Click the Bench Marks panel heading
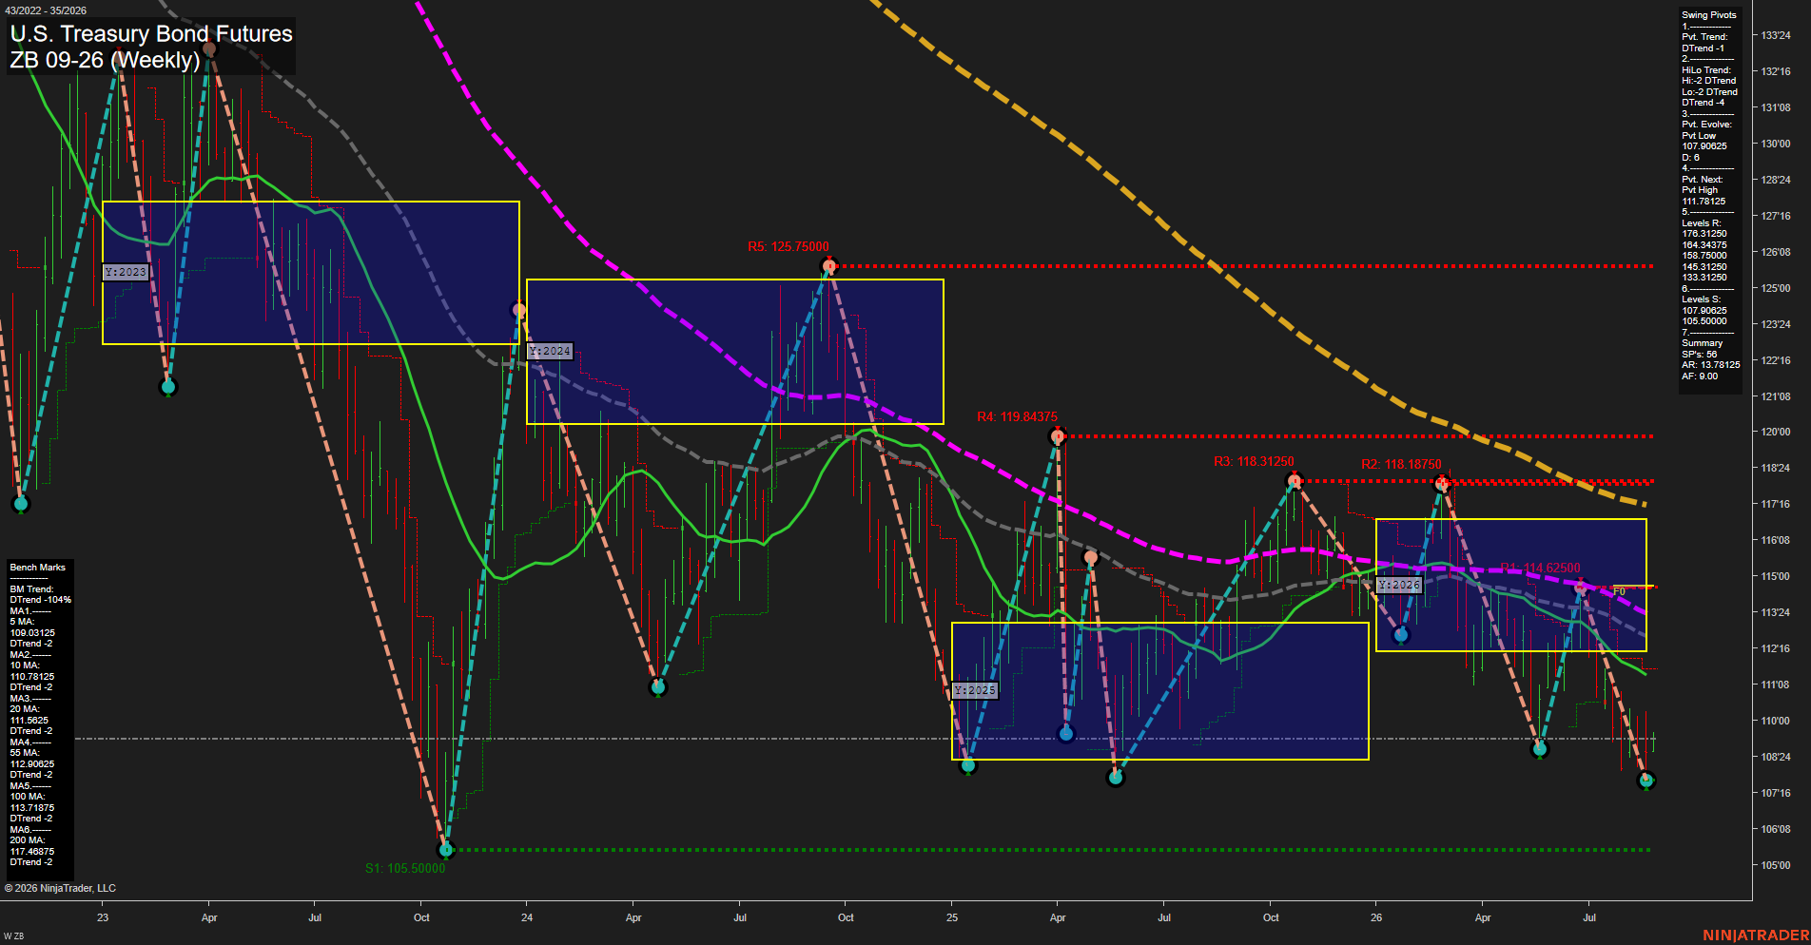The width and height of the screenshot is (1811, 945). tap(38, 568)
